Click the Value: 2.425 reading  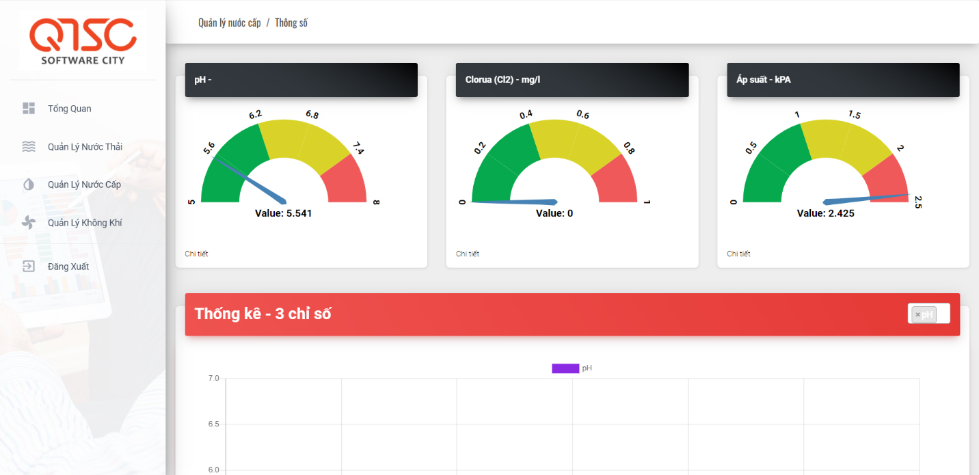(826, 213)
